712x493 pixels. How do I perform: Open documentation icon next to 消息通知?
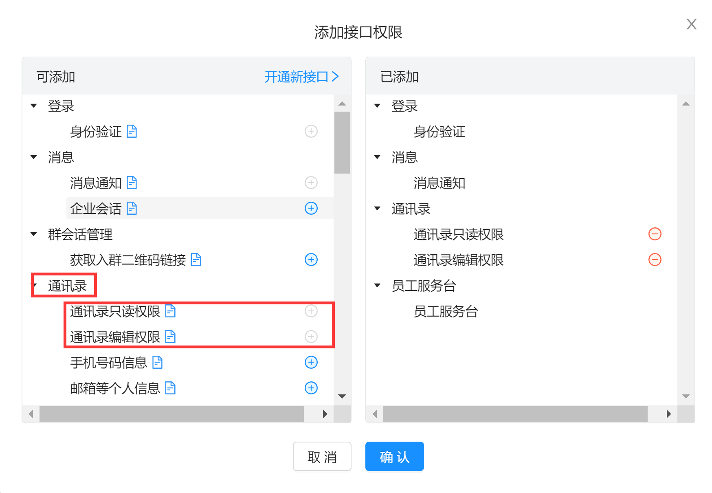[x=132, y=183]
